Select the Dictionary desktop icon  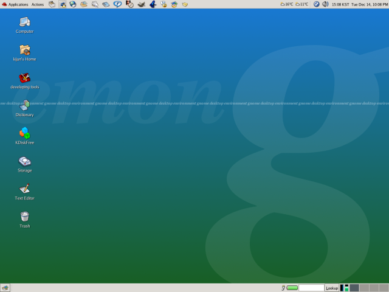(x=24, y=108)
